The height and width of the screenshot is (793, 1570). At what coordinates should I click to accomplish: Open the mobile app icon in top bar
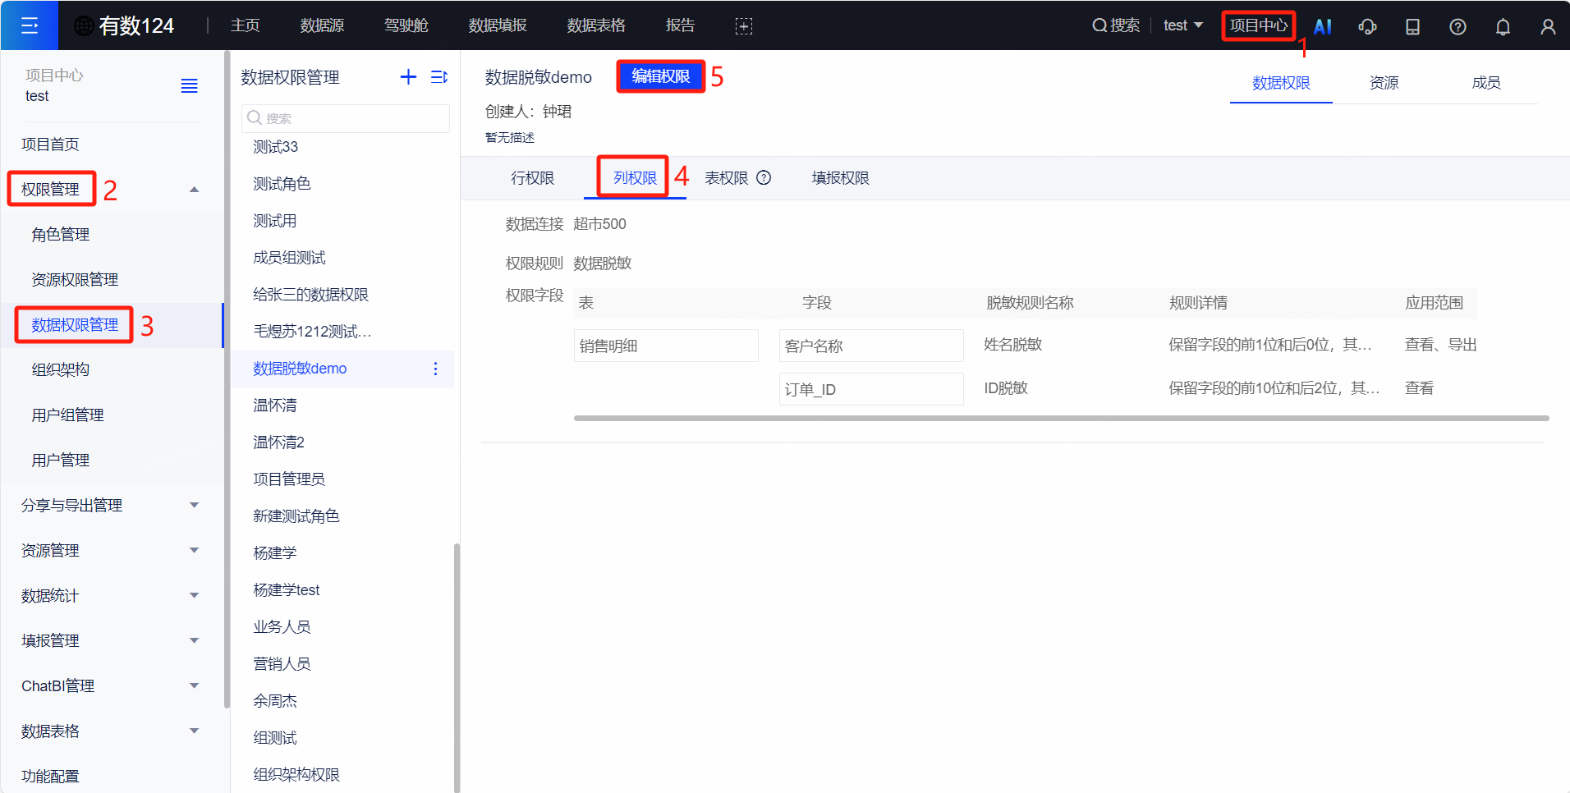click(x=1413, y=25)
